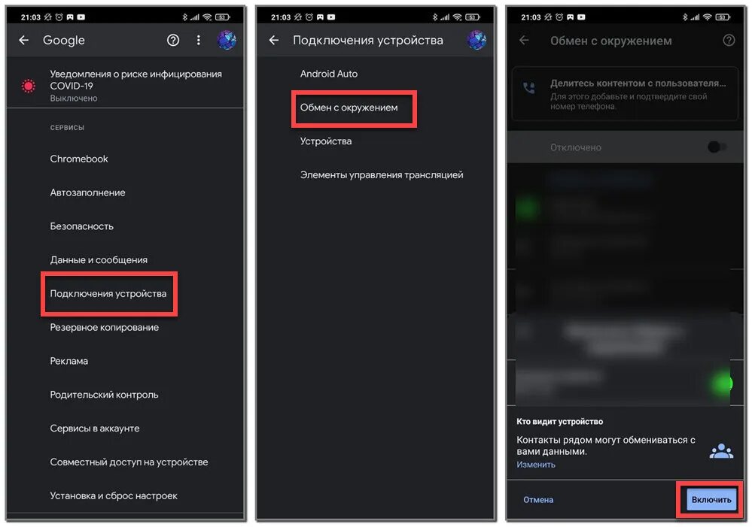Open help on Обмен с окружением screen
This screenshot has width=752, height=527.
pyautogui.click(x=729, y=41)
